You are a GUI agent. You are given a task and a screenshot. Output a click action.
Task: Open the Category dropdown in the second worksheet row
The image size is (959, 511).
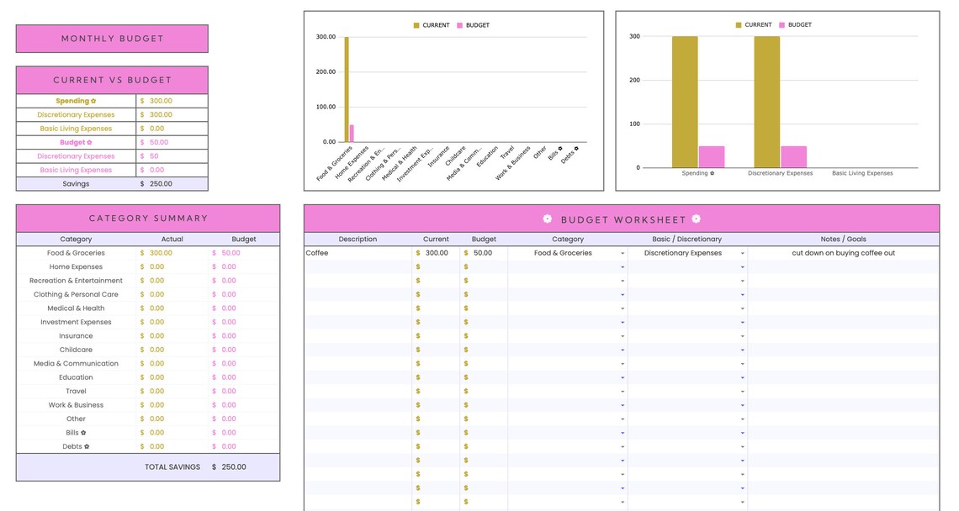[x=623, y=266]
